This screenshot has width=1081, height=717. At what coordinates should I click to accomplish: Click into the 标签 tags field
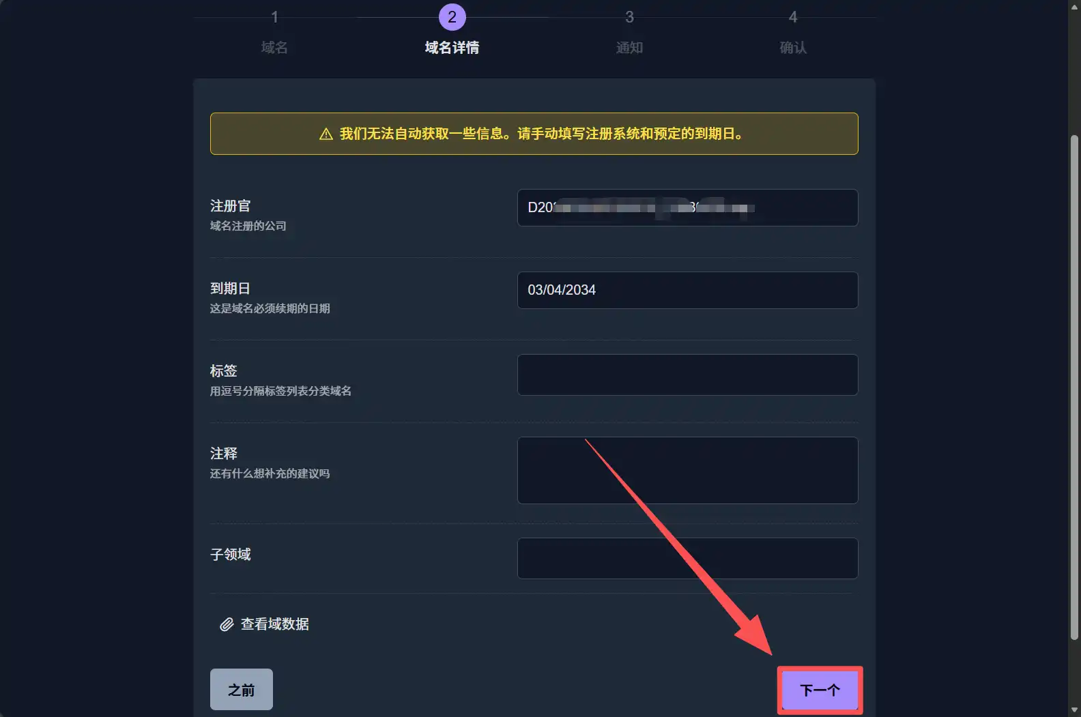click(x=687, y=375)
